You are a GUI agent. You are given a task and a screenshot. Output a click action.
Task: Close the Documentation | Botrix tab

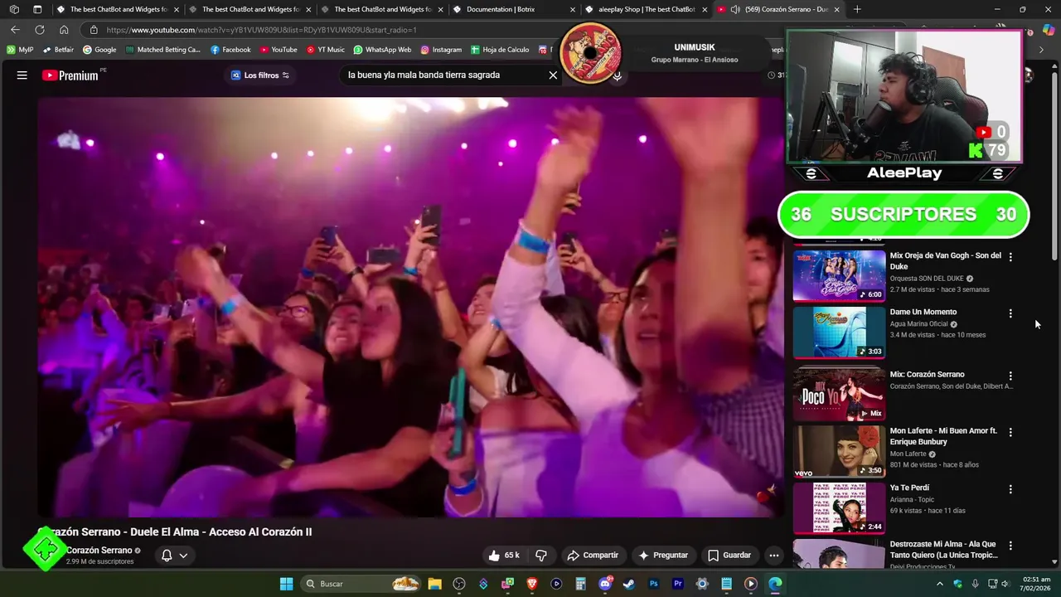(573, 9)
